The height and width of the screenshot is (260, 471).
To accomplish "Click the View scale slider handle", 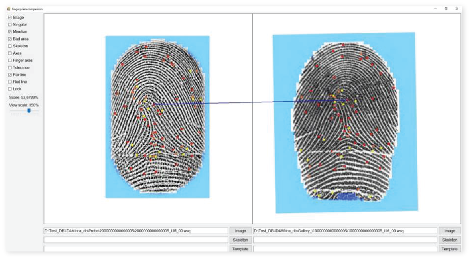I will point(29,111).
